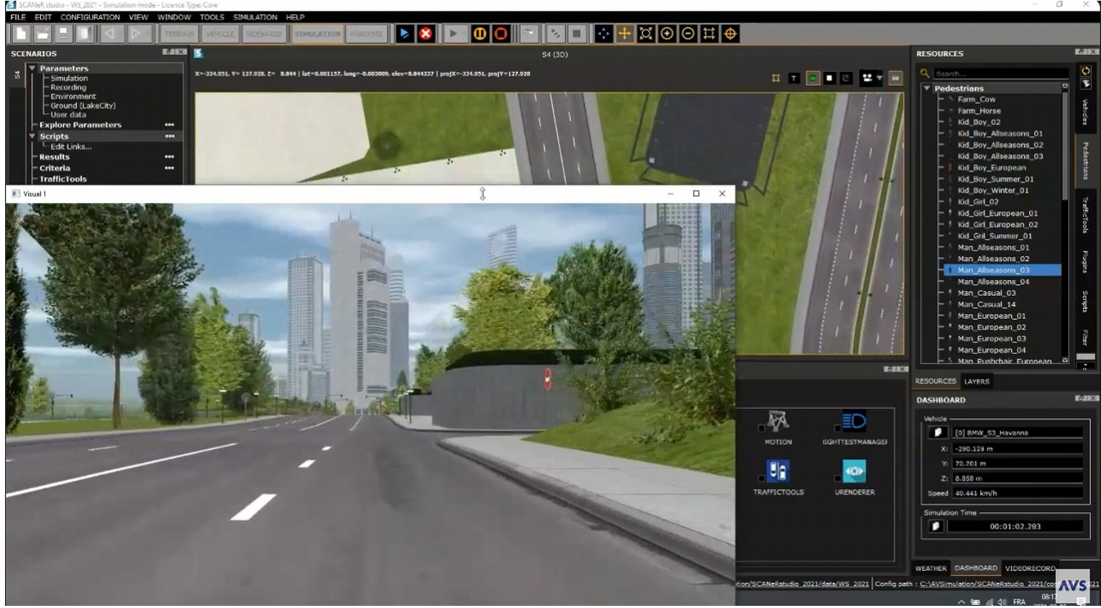This screenshot has width=1101, height=608.
Task: Pause the simulation with the orange pause button
Action: tap(480, 34)
